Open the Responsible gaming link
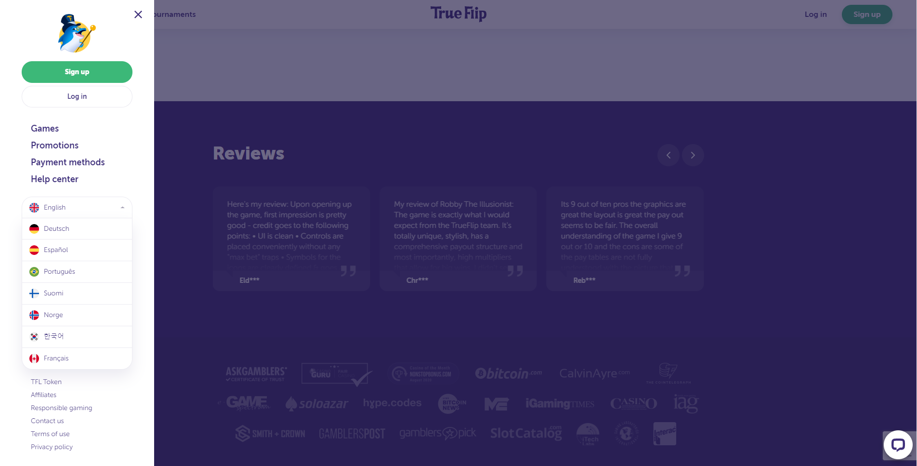The height and width of the screenshot is (466, 917). (61, 408)
